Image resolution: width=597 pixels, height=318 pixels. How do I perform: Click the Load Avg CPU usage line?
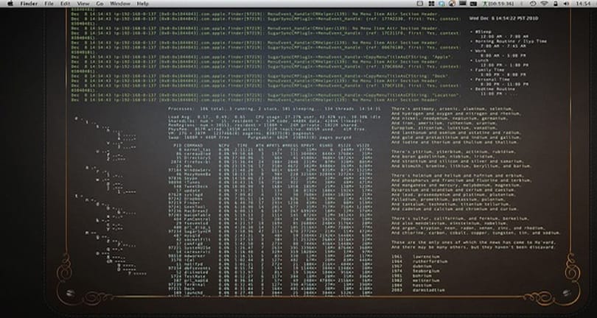pyautogui.click(x=274, y=117)
